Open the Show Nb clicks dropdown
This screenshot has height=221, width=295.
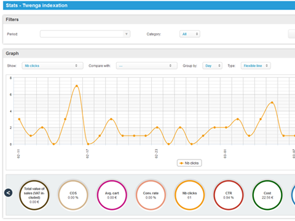pos(52,66)
